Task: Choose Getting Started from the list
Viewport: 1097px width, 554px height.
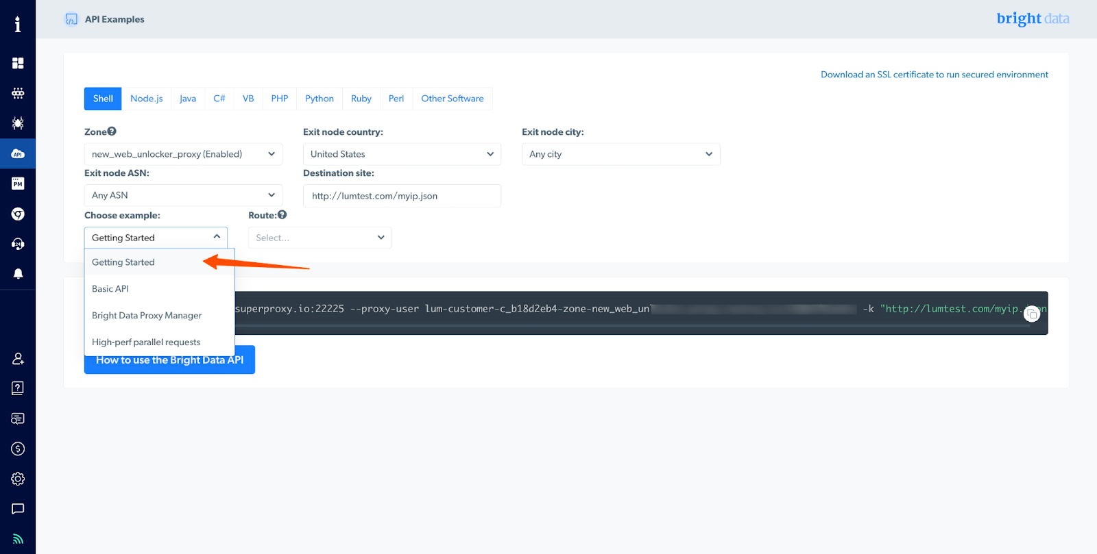Action: coord(159,262)
